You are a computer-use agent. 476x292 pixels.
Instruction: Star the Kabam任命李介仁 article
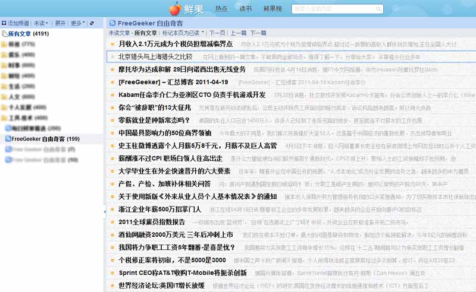[x=112, y=95]
